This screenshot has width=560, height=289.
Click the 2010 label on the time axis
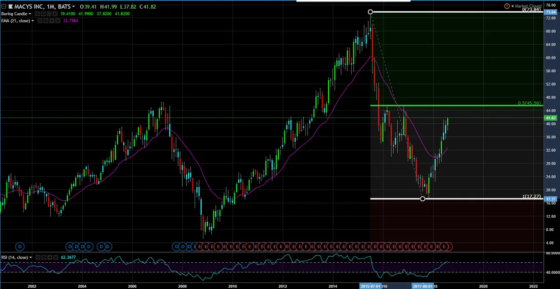232,286
